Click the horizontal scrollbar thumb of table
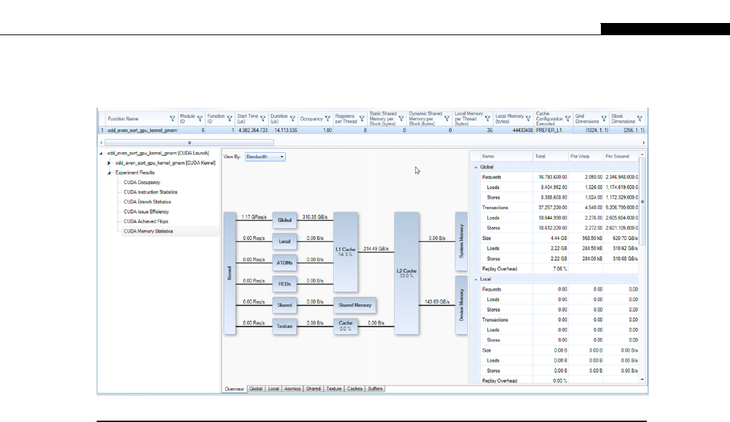The image size is (730, 422). [x=189, y=143]
